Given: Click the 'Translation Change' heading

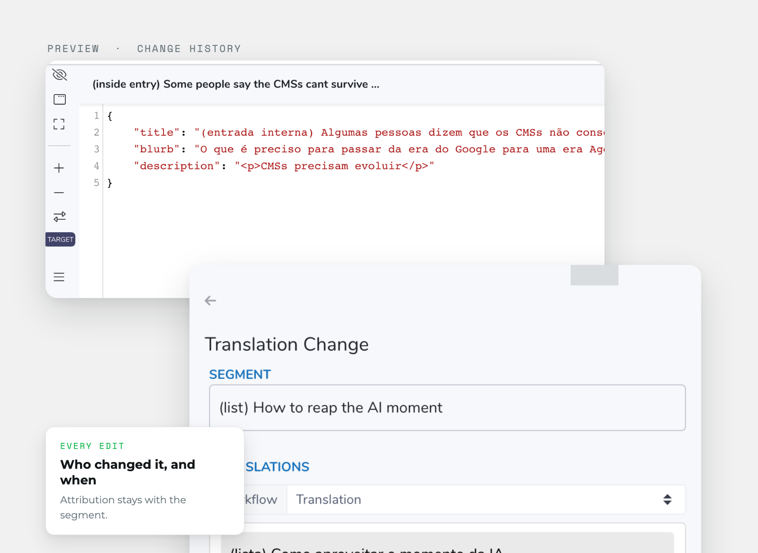Looking at the screenshot, I should [287, 344].
